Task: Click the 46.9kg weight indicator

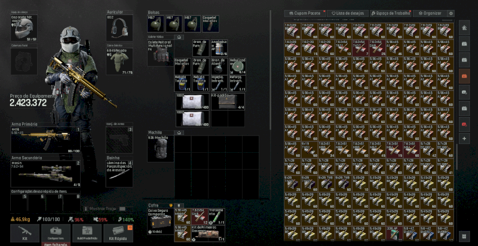Action: pos(21,220)
